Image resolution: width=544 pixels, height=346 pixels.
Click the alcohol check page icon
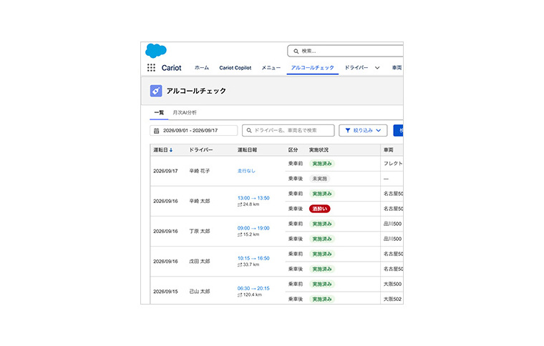156,91
